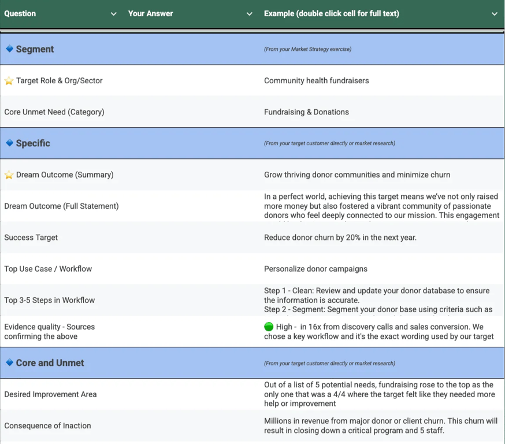The image size is (505, 444).
Task: Select the Core Unmet Need (Category) cell
Action: click(x=54, y=112)
